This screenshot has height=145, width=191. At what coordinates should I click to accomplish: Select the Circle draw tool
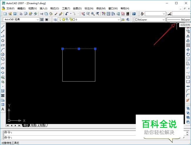pyautogui.click(x=3, y=54)
